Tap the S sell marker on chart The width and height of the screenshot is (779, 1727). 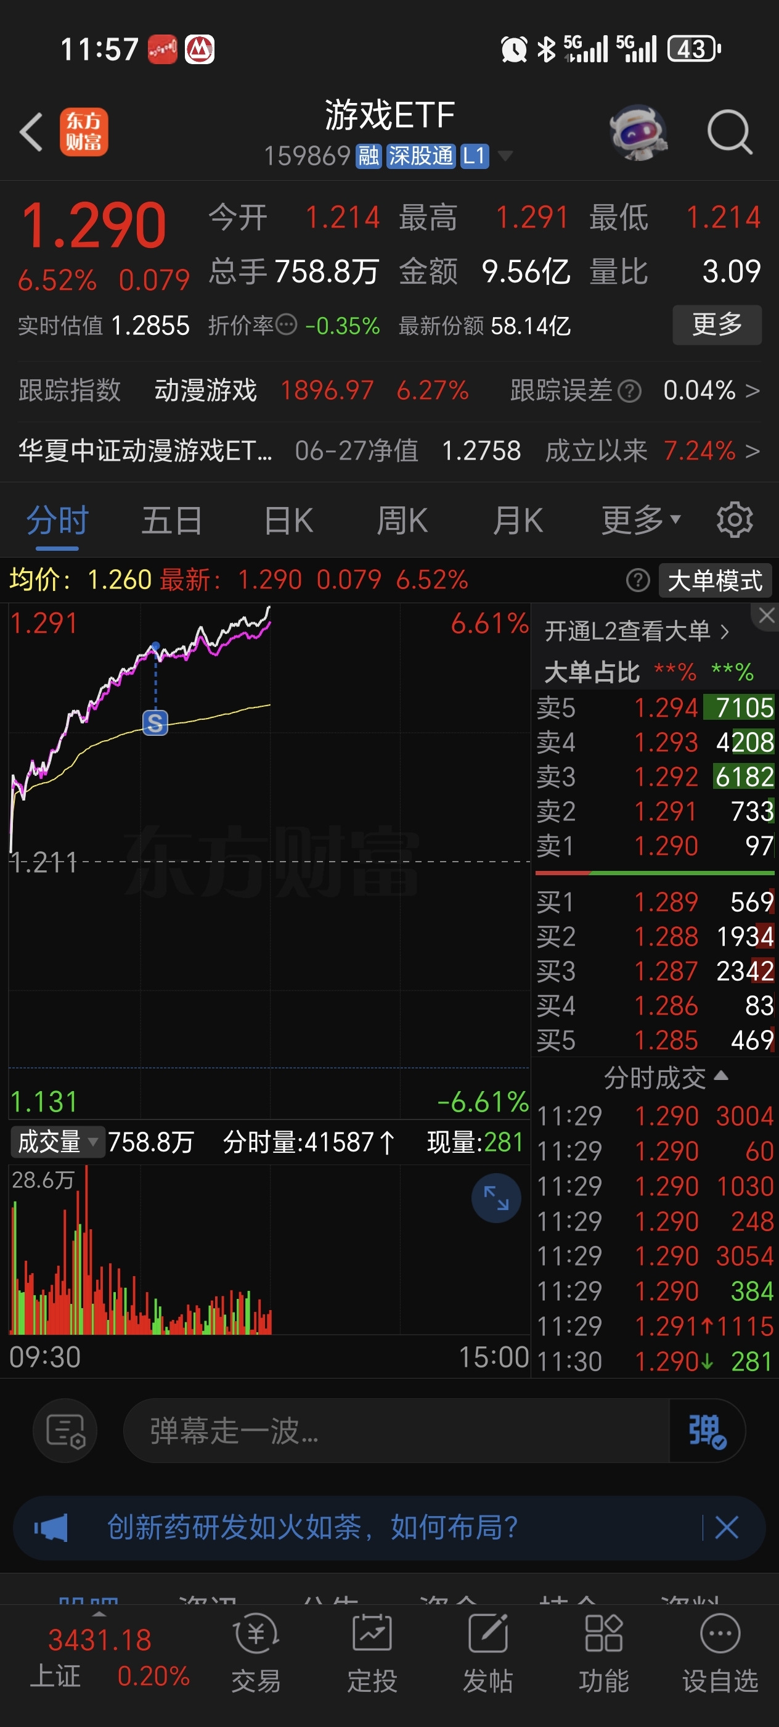coord(155,723)
